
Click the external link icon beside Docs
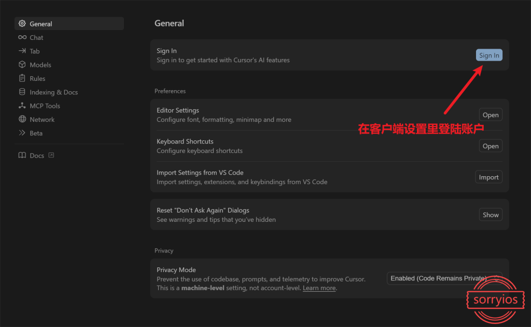(x=50, y=154)
